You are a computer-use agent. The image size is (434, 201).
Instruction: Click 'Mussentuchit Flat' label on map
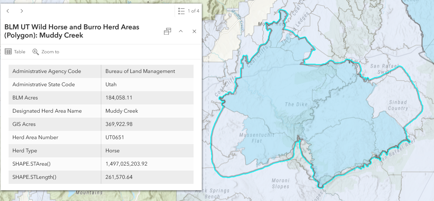(x=257, y=138)
